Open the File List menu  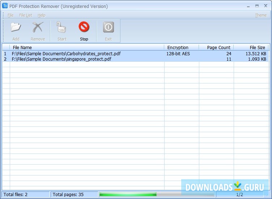26,15
